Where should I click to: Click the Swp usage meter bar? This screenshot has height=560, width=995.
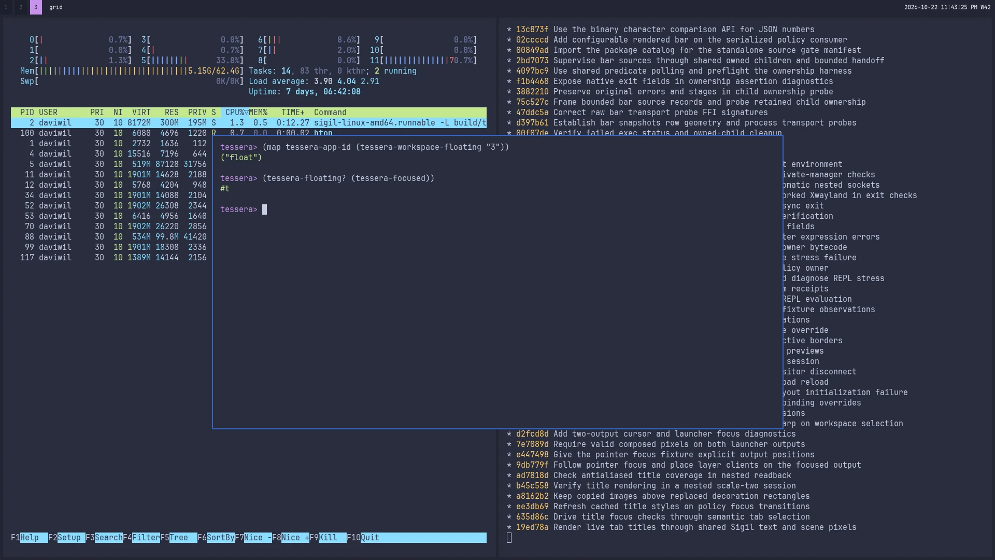132,81
